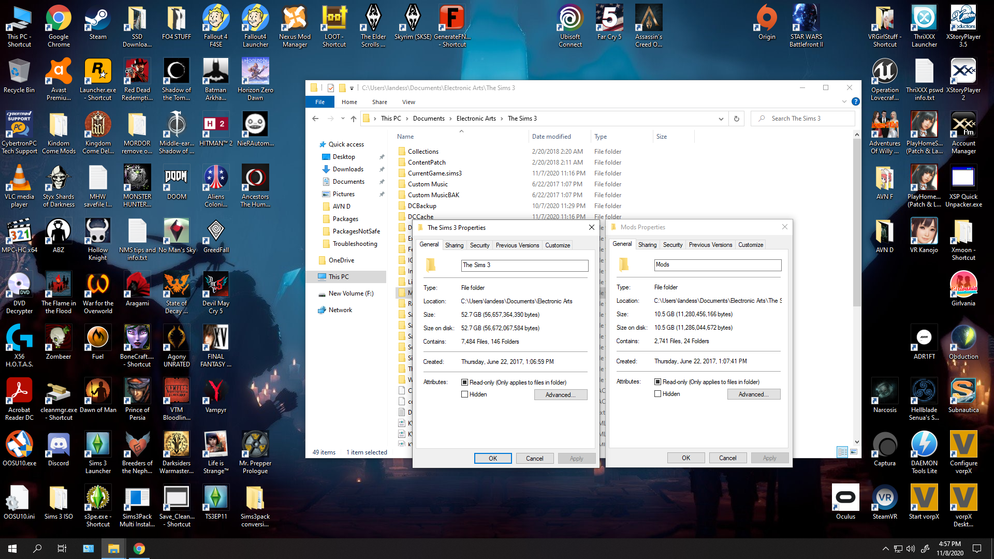Click Advanced in Mods Properties

pyautogui.click(x=754, y=394)
